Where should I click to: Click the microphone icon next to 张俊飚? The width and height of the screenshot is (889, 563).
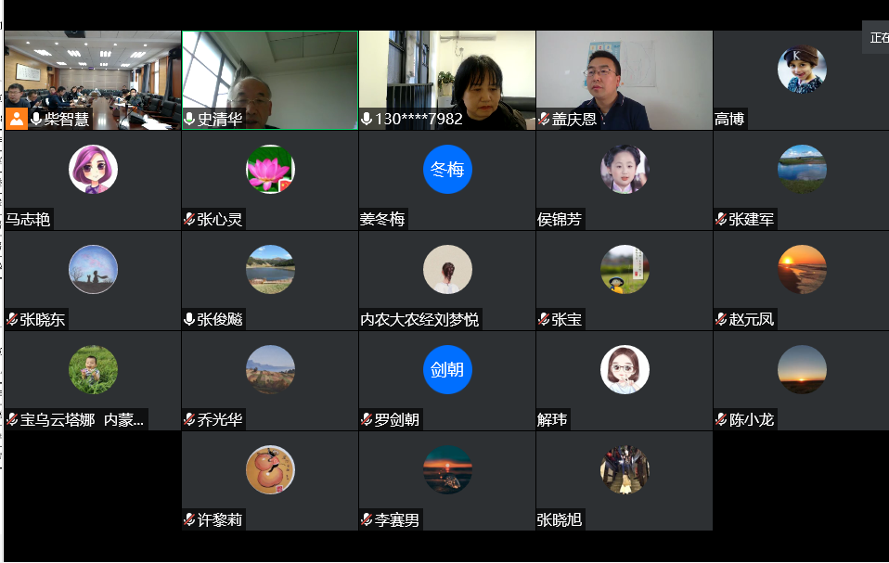[x=189, y=319]
